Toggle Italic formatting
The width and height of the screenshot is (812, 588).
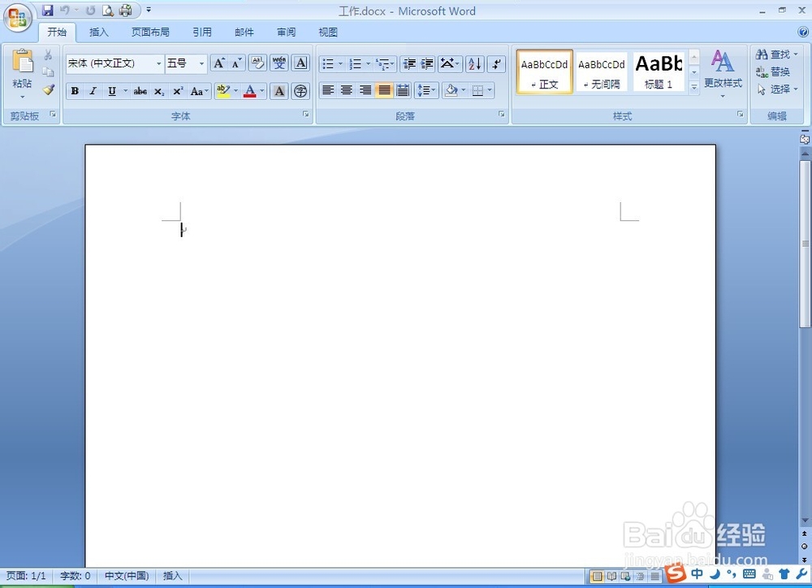pos(93,91)
